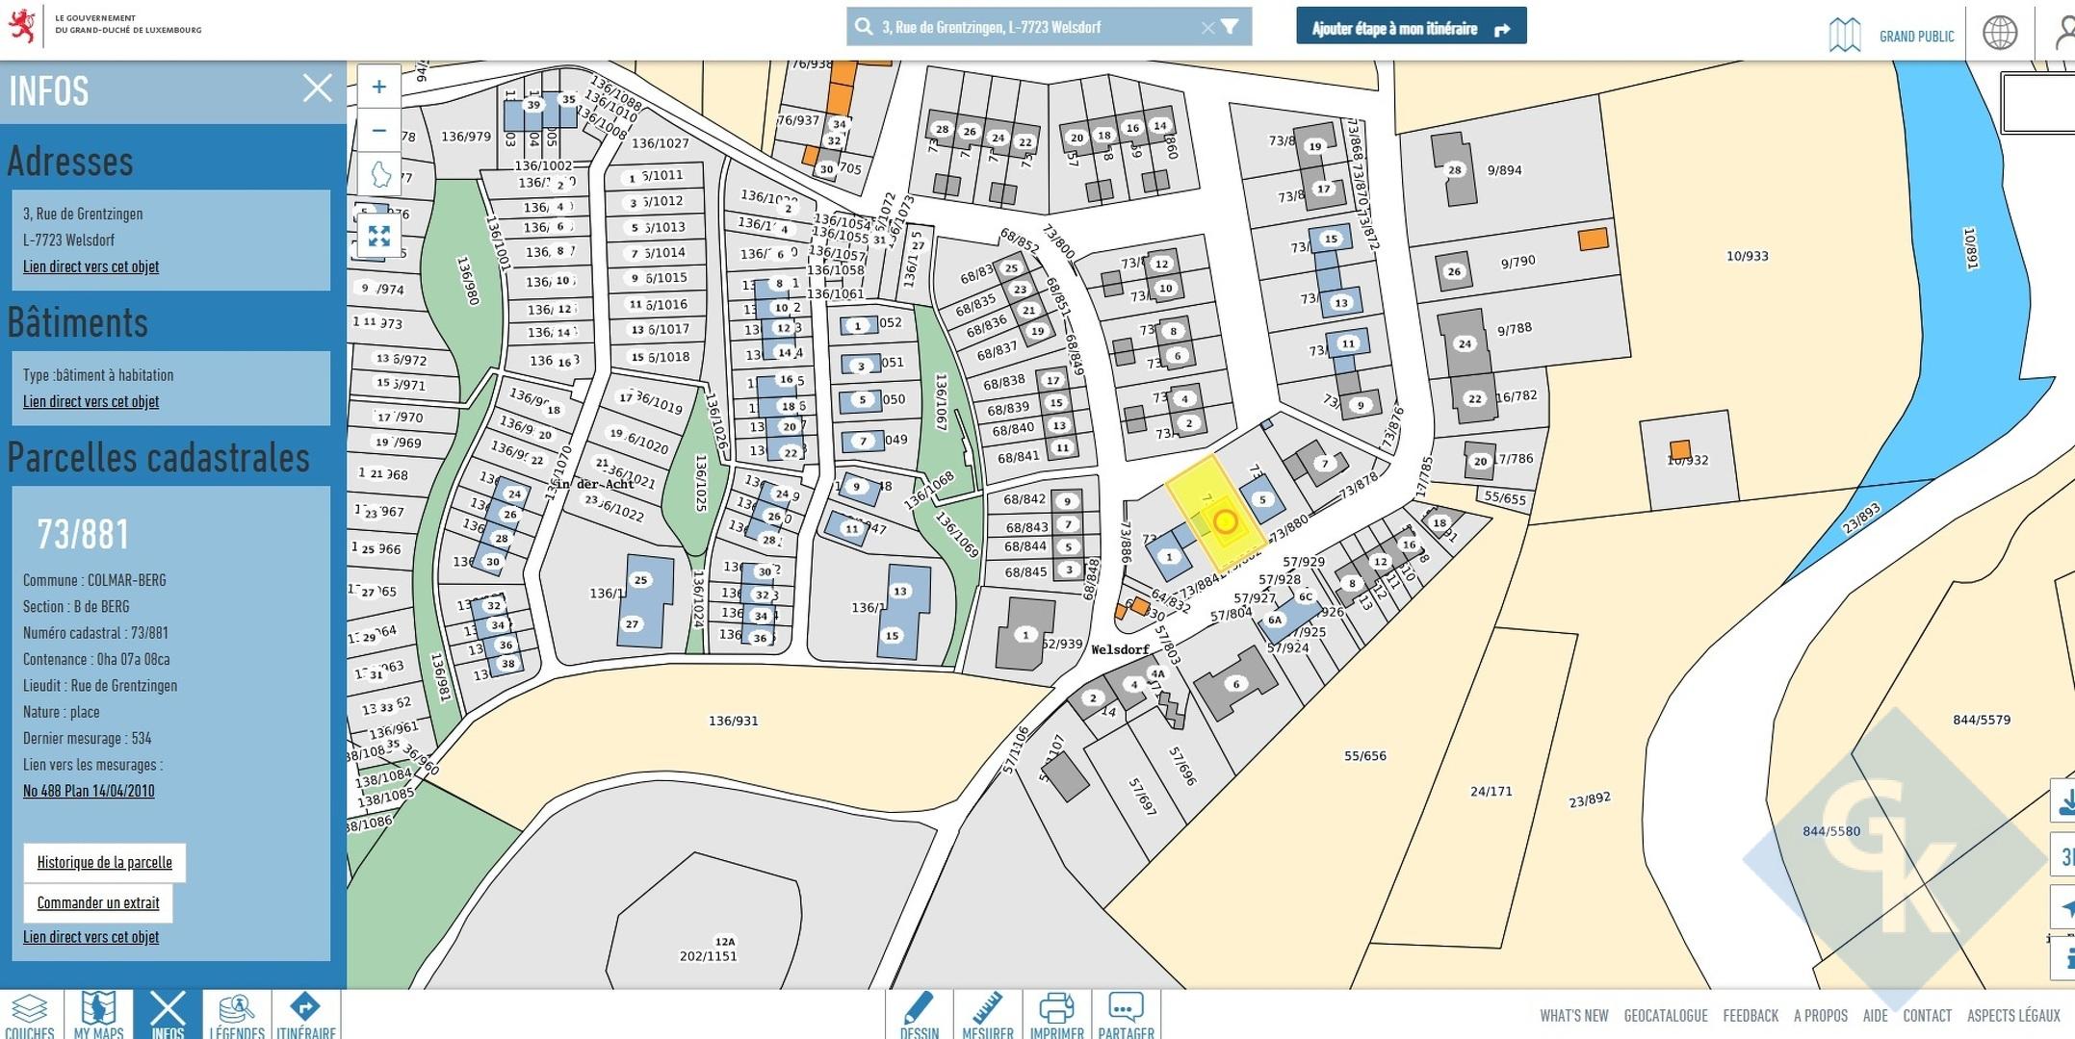This screenshot has width=2075, height=1039.
Task: Zoom in with the plus button
Action: click(379, 88)
